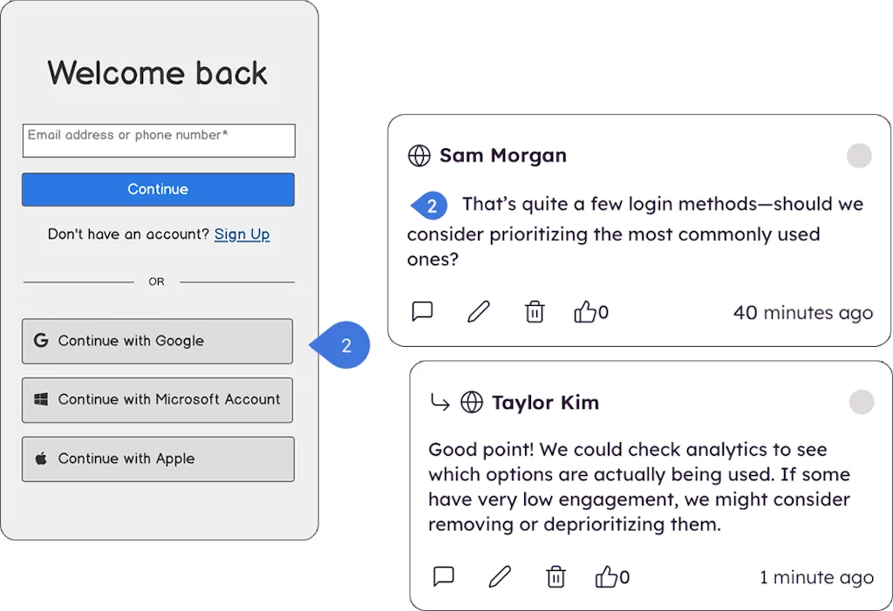Click reply icon on Sam Morgan's comment
Screen dimensions: 893x611
tap(422, 311)
